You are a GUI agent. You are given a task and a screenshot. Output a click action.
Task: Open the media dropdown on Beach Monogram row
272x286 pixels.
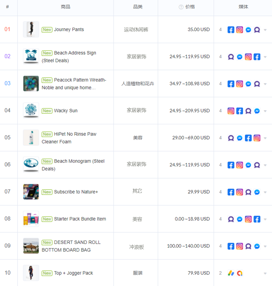[x=265, y=165]
